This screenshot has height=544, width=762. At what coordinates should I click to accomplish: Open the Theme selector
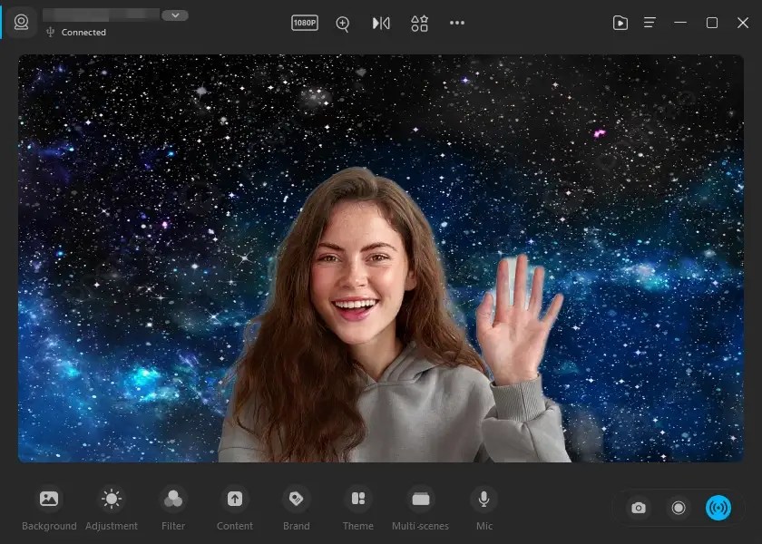click(357, 506)
